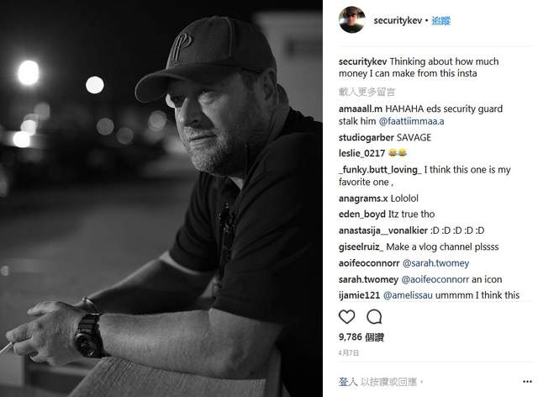Open the eden_boyd commenter profile
This screenshot has width=538, height=397.
[362, 214]
